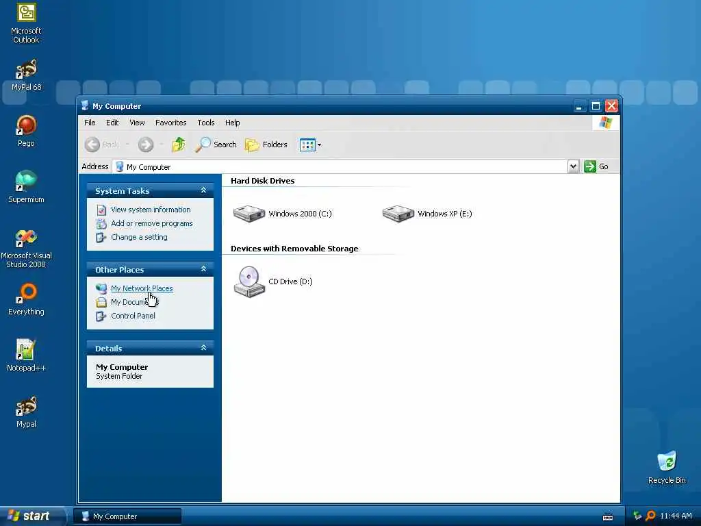Click Add or remove programs icon
This screenshot has width=701, height=526.
click(101, 224)
